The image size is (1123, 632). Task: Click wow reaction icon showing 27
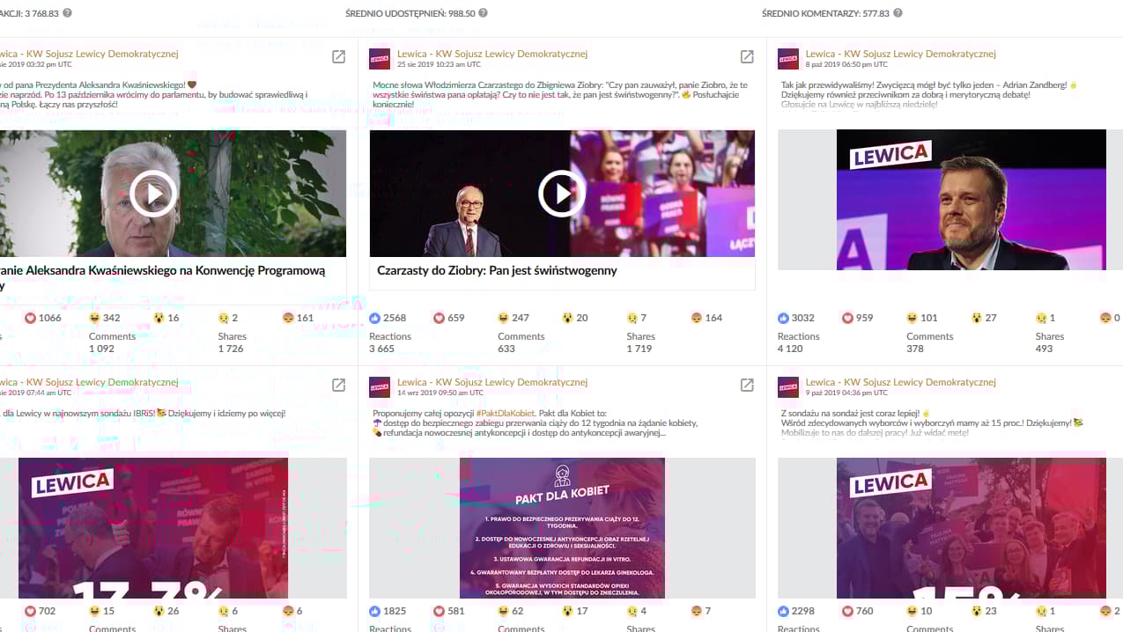(977, 318)
